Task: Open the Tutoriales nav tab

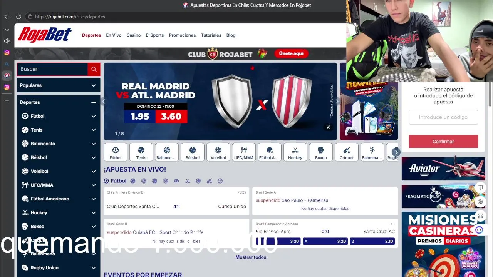Action: tap(211, 35)
